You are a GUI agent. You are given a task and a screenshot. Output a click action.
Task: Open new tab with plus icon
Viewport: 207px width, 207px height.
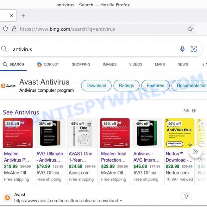[23, 16]
